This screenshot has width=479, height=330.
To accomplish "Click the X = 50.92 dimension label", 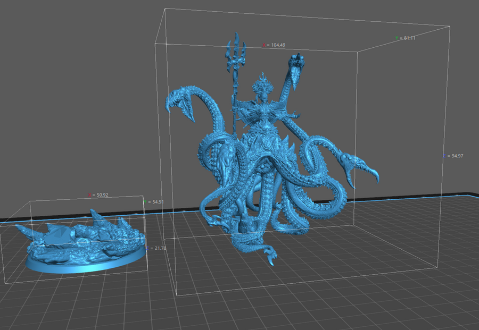I will tap(98, 195).
